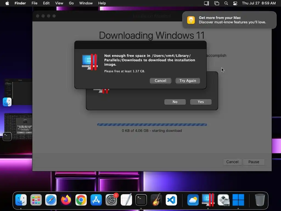Screen dimensions: 281x211
Task: Click the '0 KB of 4.06 GB' status text
Action: tap(152, 131)
